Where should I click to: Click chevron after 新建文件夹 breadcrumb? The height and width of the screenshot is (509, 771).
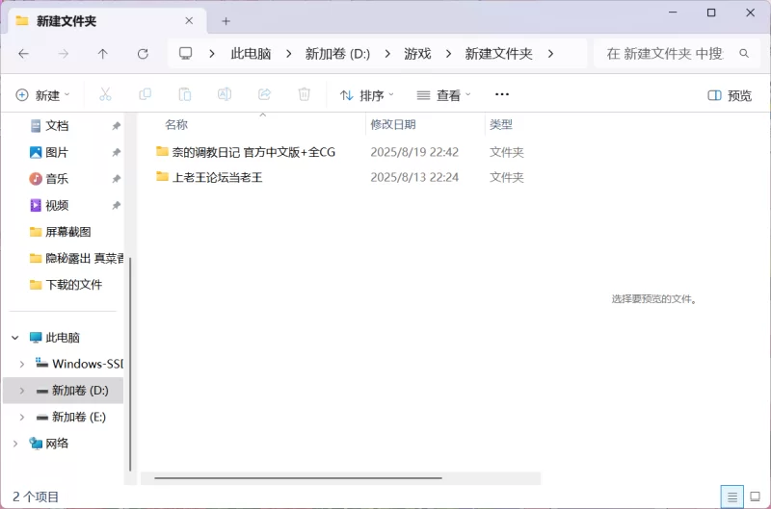[550, 54]
